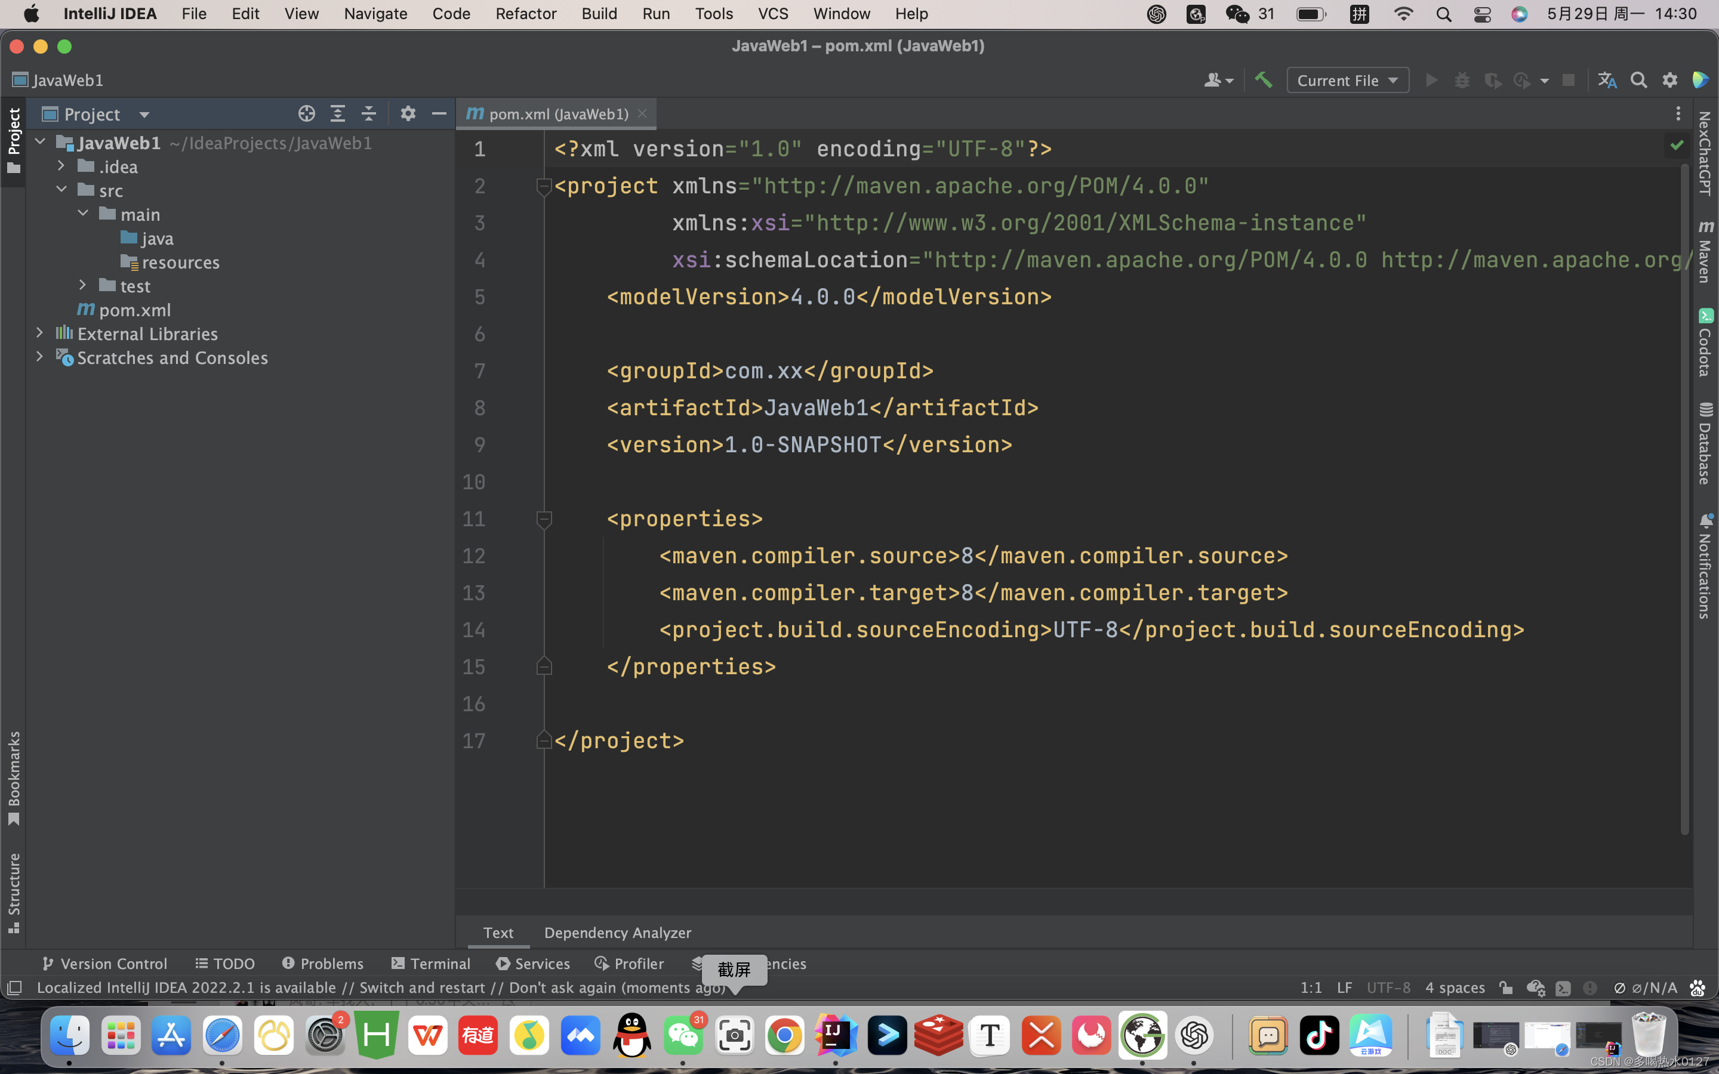Open the Current File run configuration dropdown

point(1347,81)
